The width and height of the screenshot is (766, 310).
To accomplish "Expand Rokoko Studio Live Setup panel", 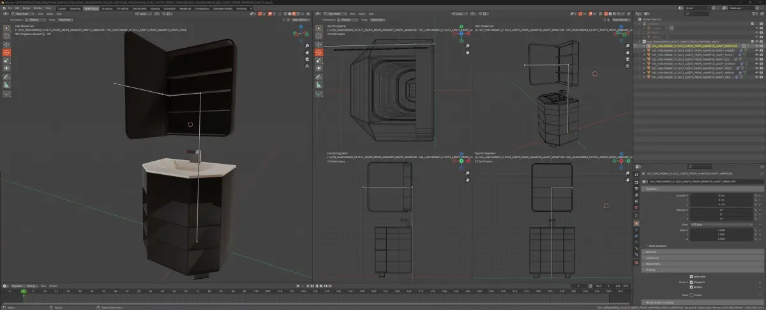I will pyautogui.click(x=702, y=302).
